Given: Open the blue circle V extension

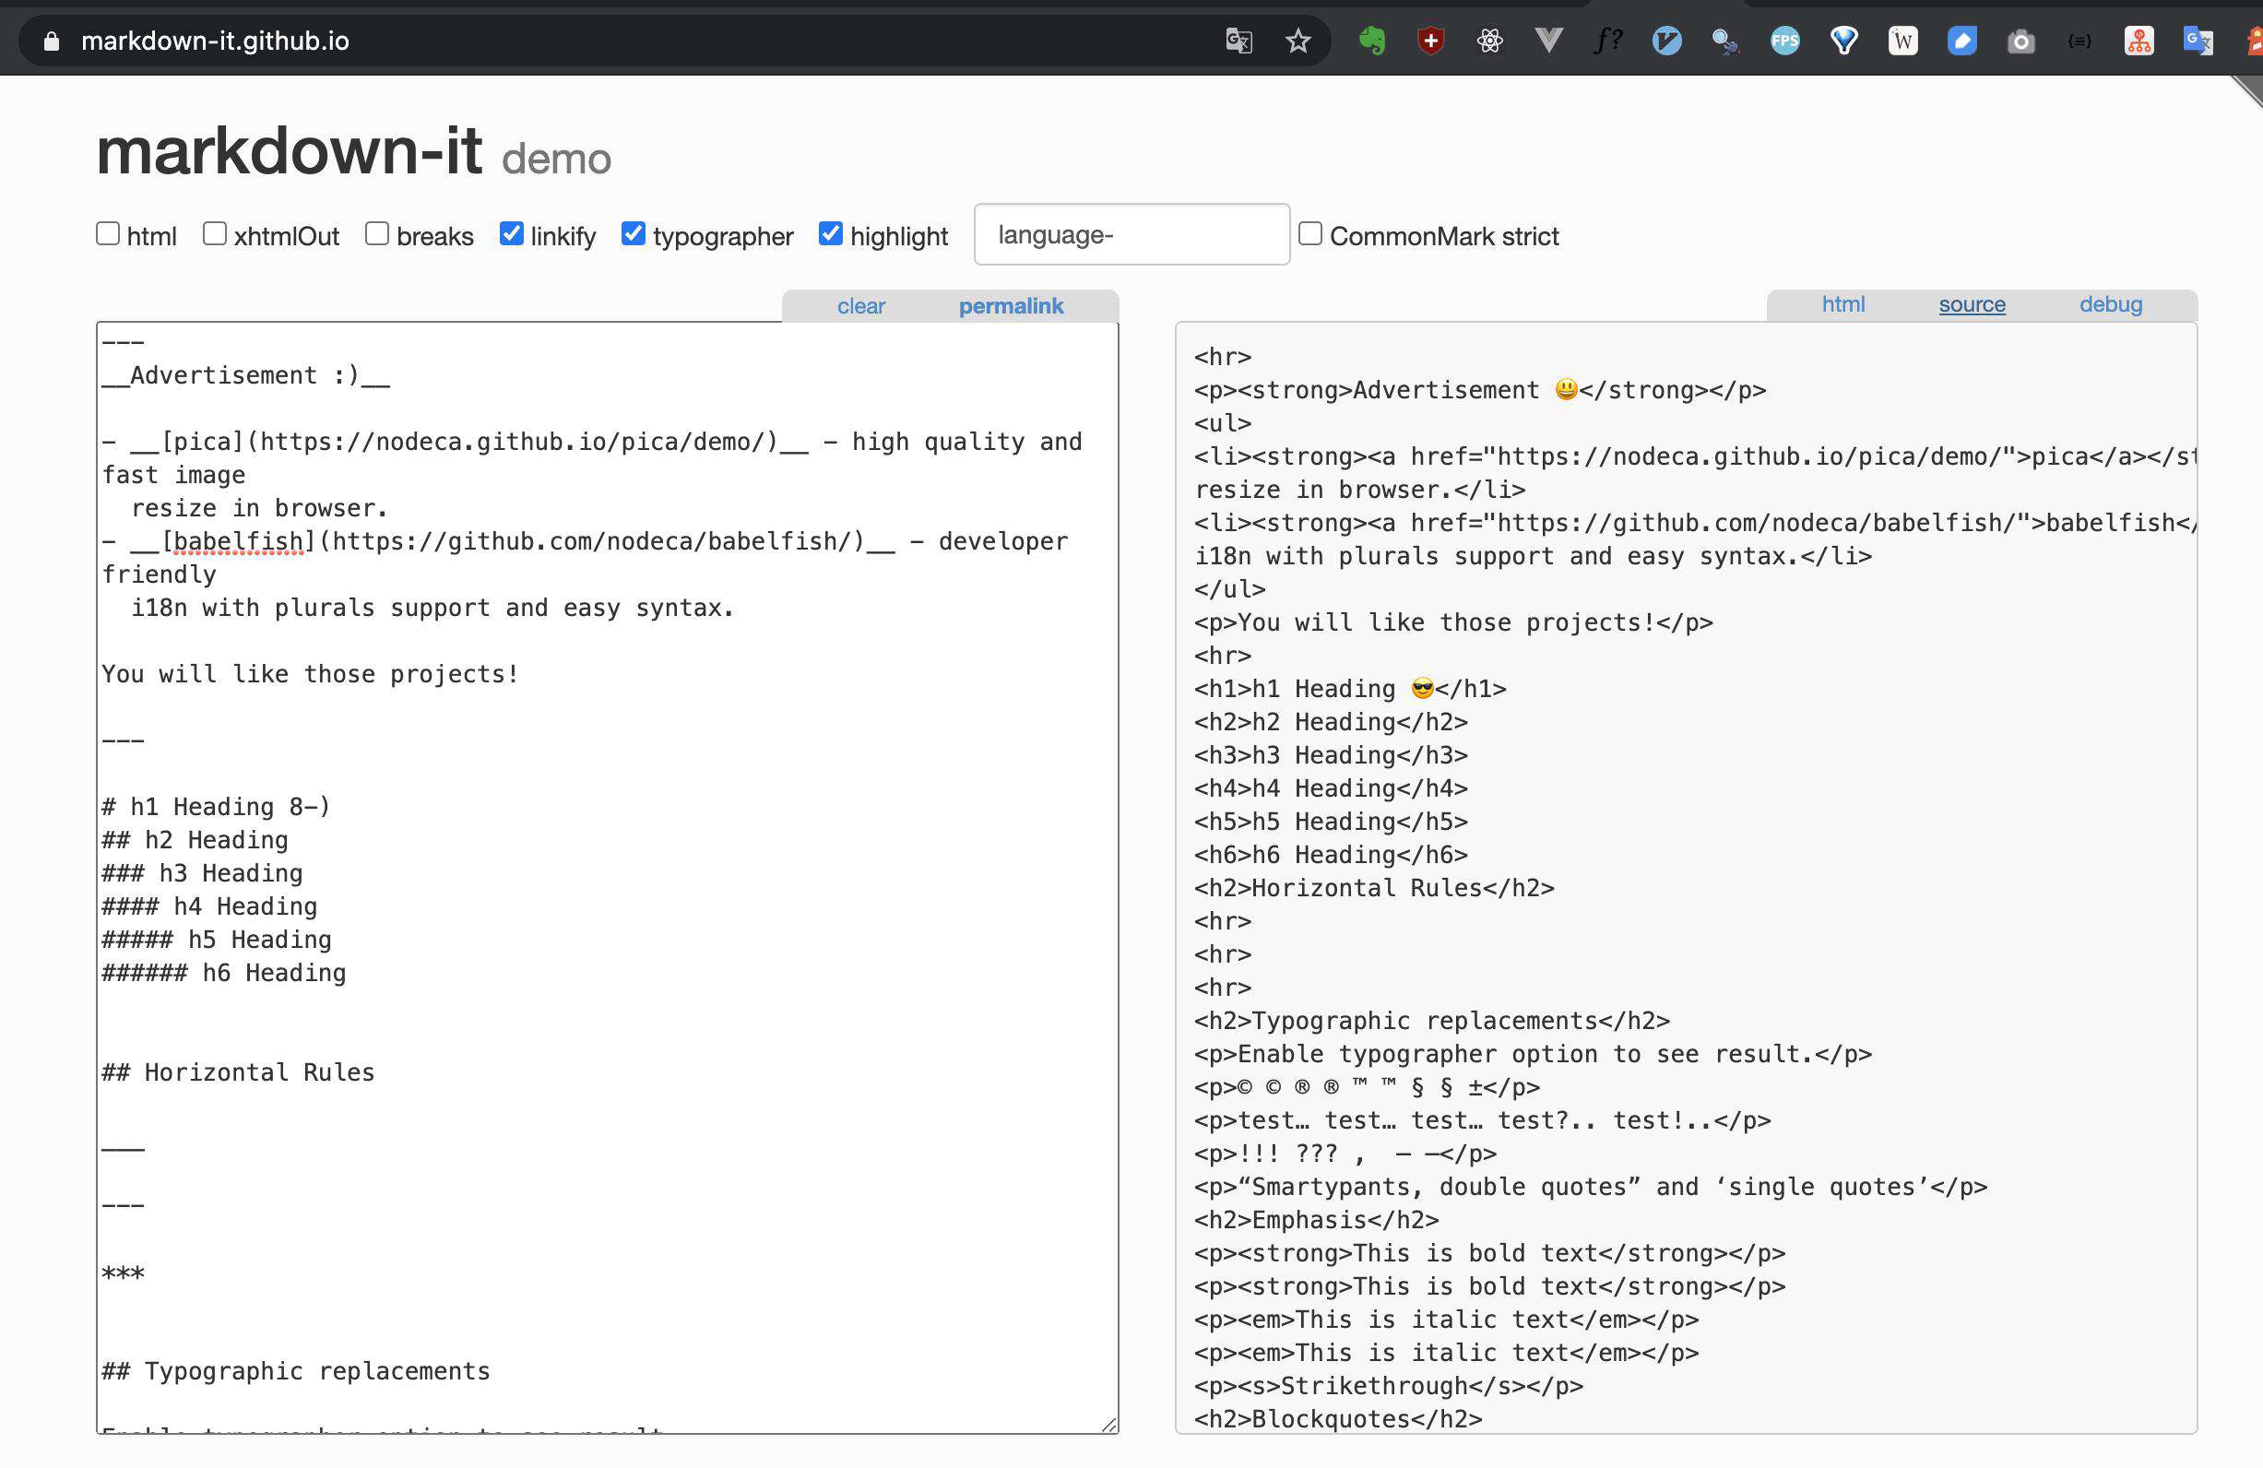Looking at the screenshot, I should [x=1665, y=41].
